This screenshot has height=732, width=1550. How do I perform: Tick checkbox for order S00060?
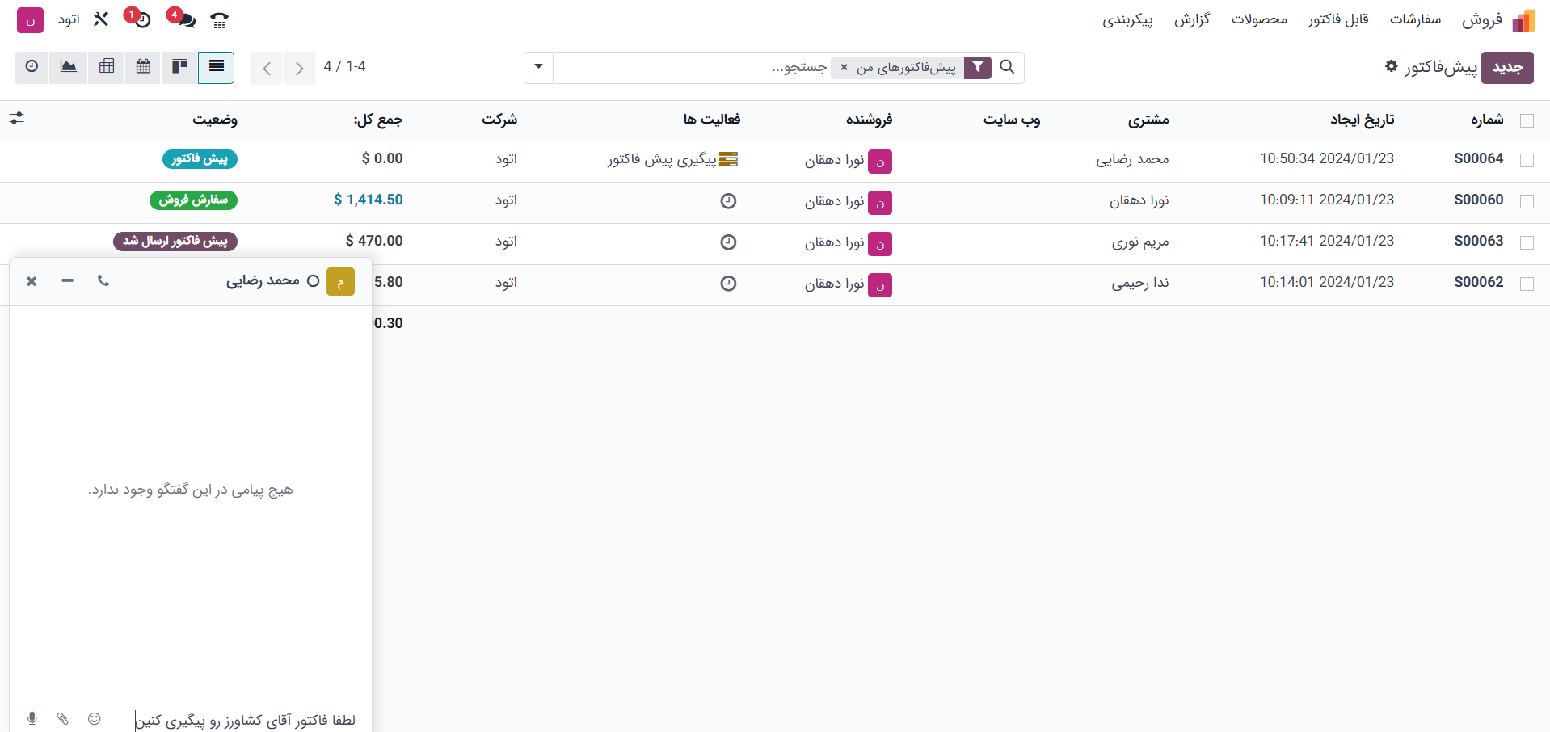click(1527, 201)
